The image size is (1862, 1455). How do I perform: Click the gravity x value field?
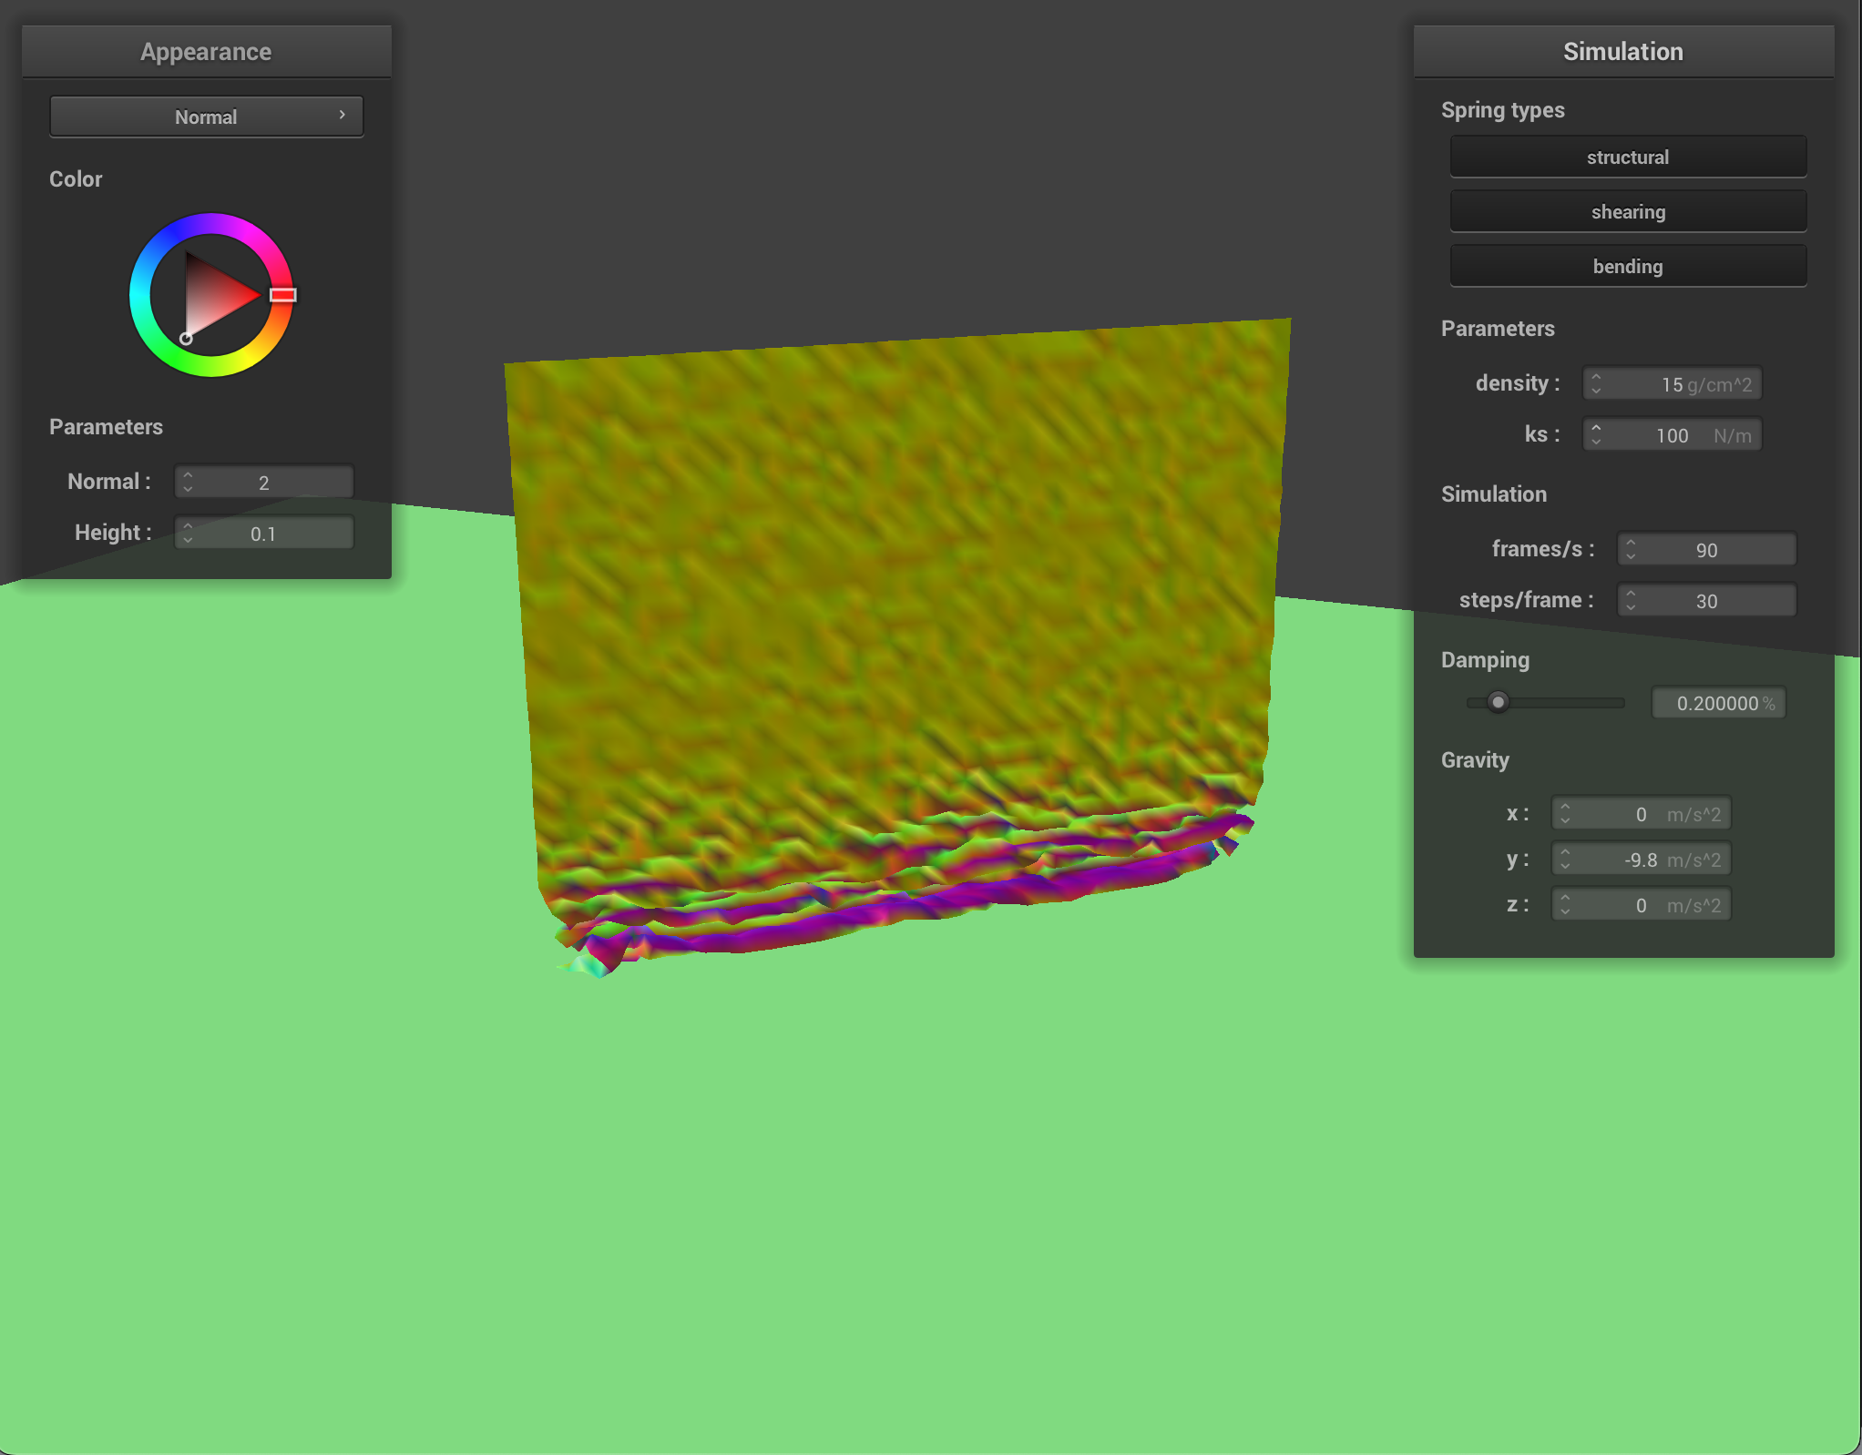click(1642, 813)
